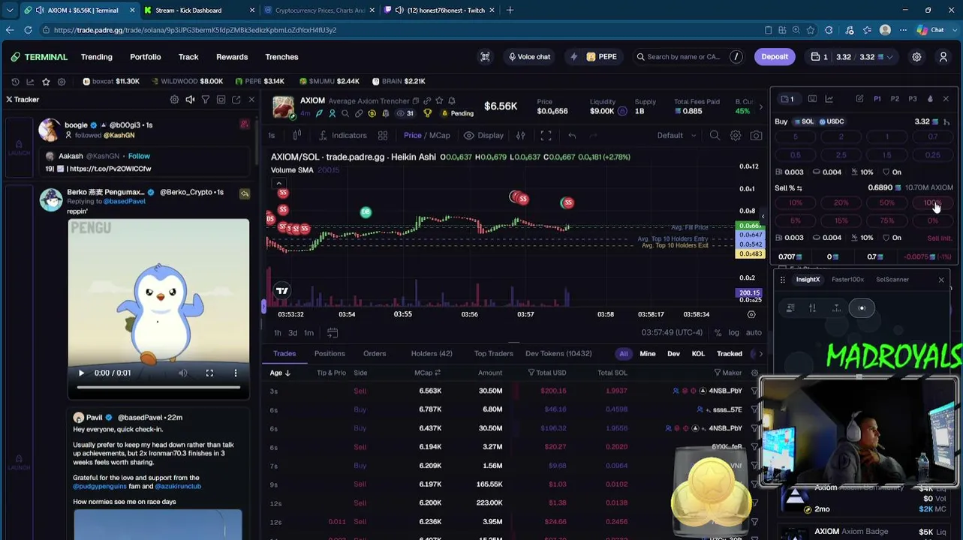963x540 pixels.
Task: Switch to the Top Traders tab
Action: click(493, 354)
